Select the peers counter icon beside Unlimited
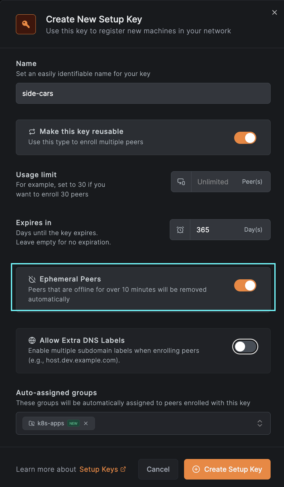 click(x=181, y=182)
